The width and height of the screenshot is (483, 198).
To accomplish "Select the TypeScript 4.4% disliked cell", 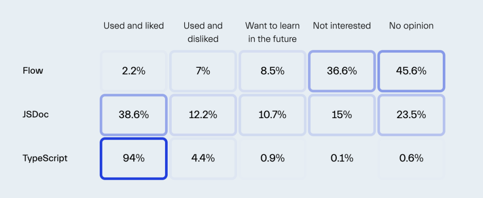I will pos(203,158).
